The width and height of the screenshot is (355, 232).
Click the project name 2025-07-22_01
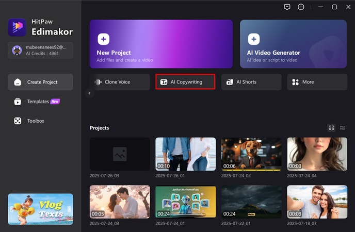(236, 223)
